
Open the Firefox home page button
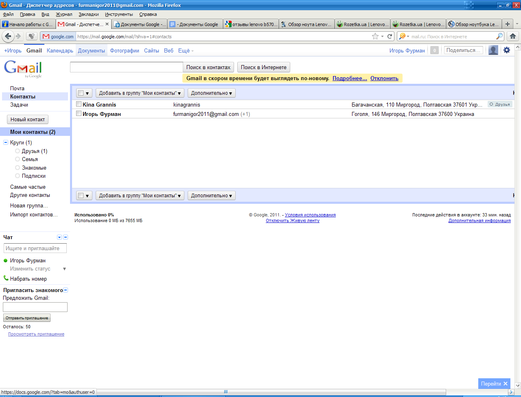513,36
